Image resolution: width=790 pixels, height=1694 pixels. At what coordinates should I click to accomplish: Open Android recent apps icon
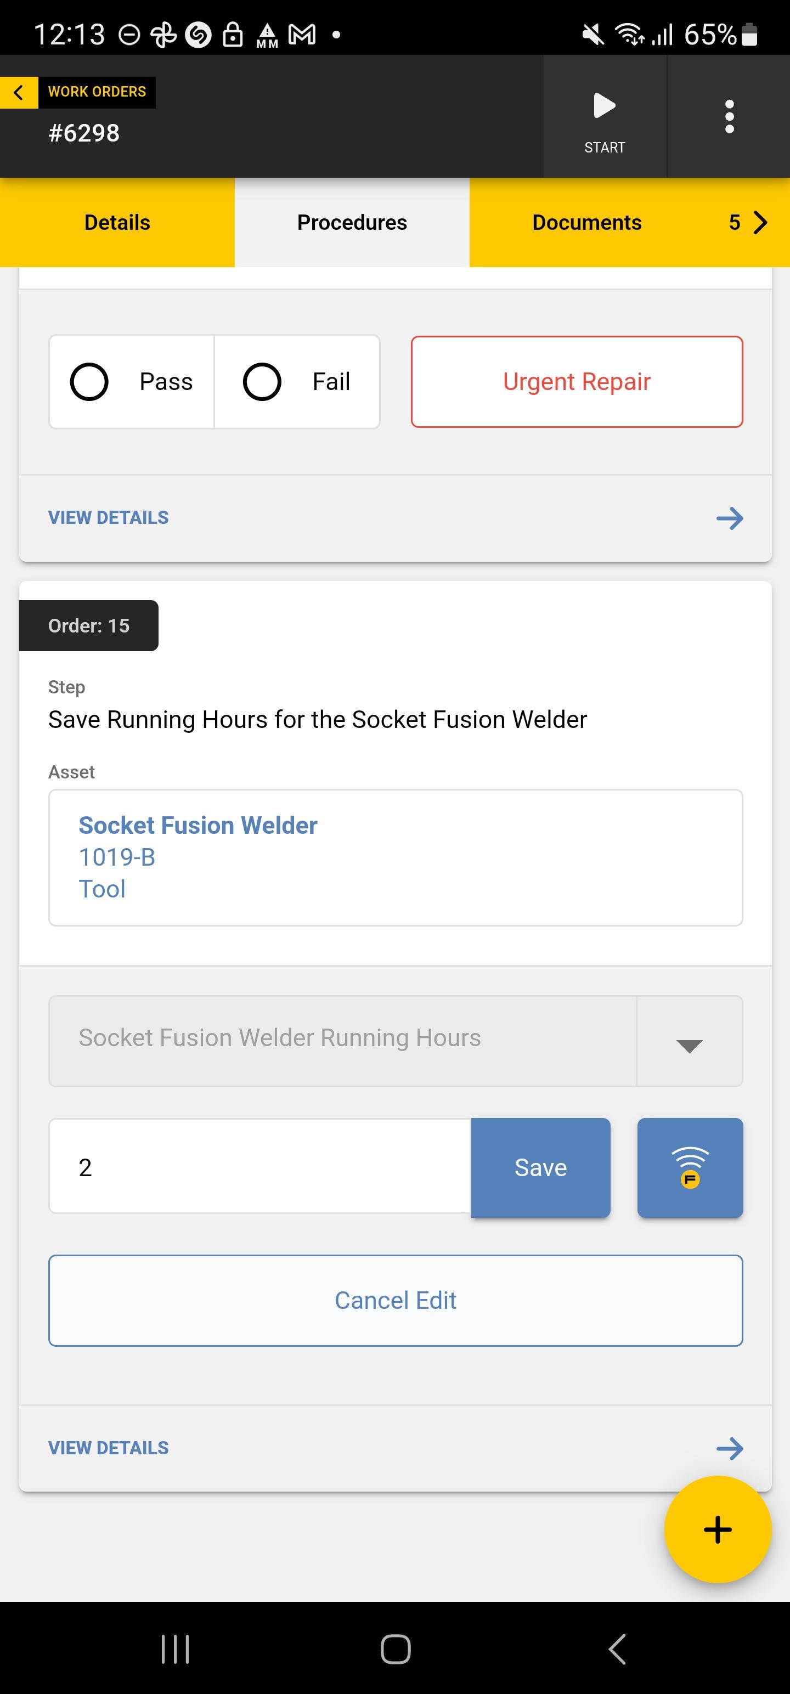pyautogui.click(x=175, y=1648)
